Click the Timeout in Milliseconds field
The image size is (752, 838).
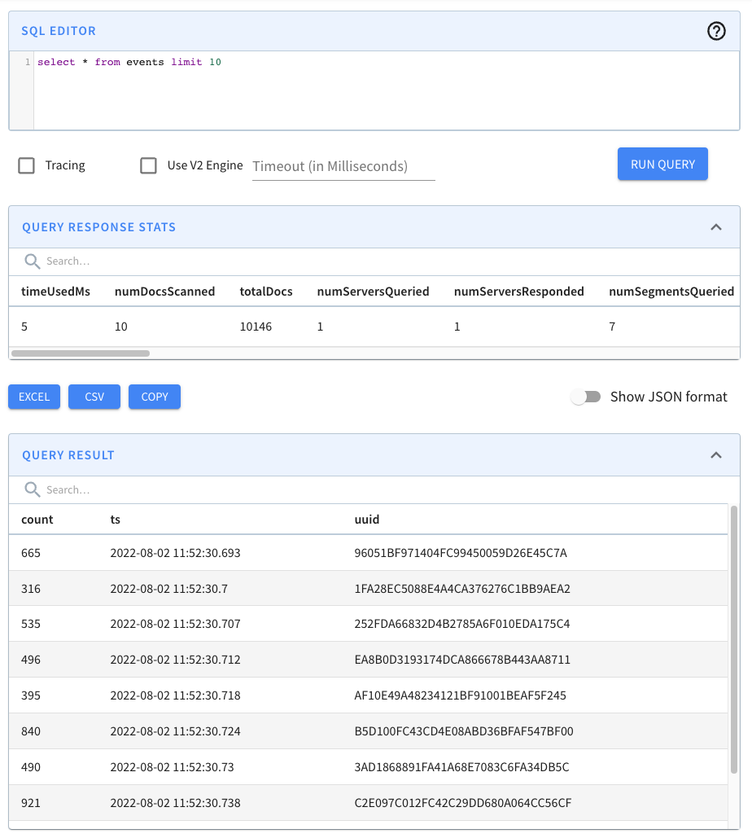click(x=343, y=165)
